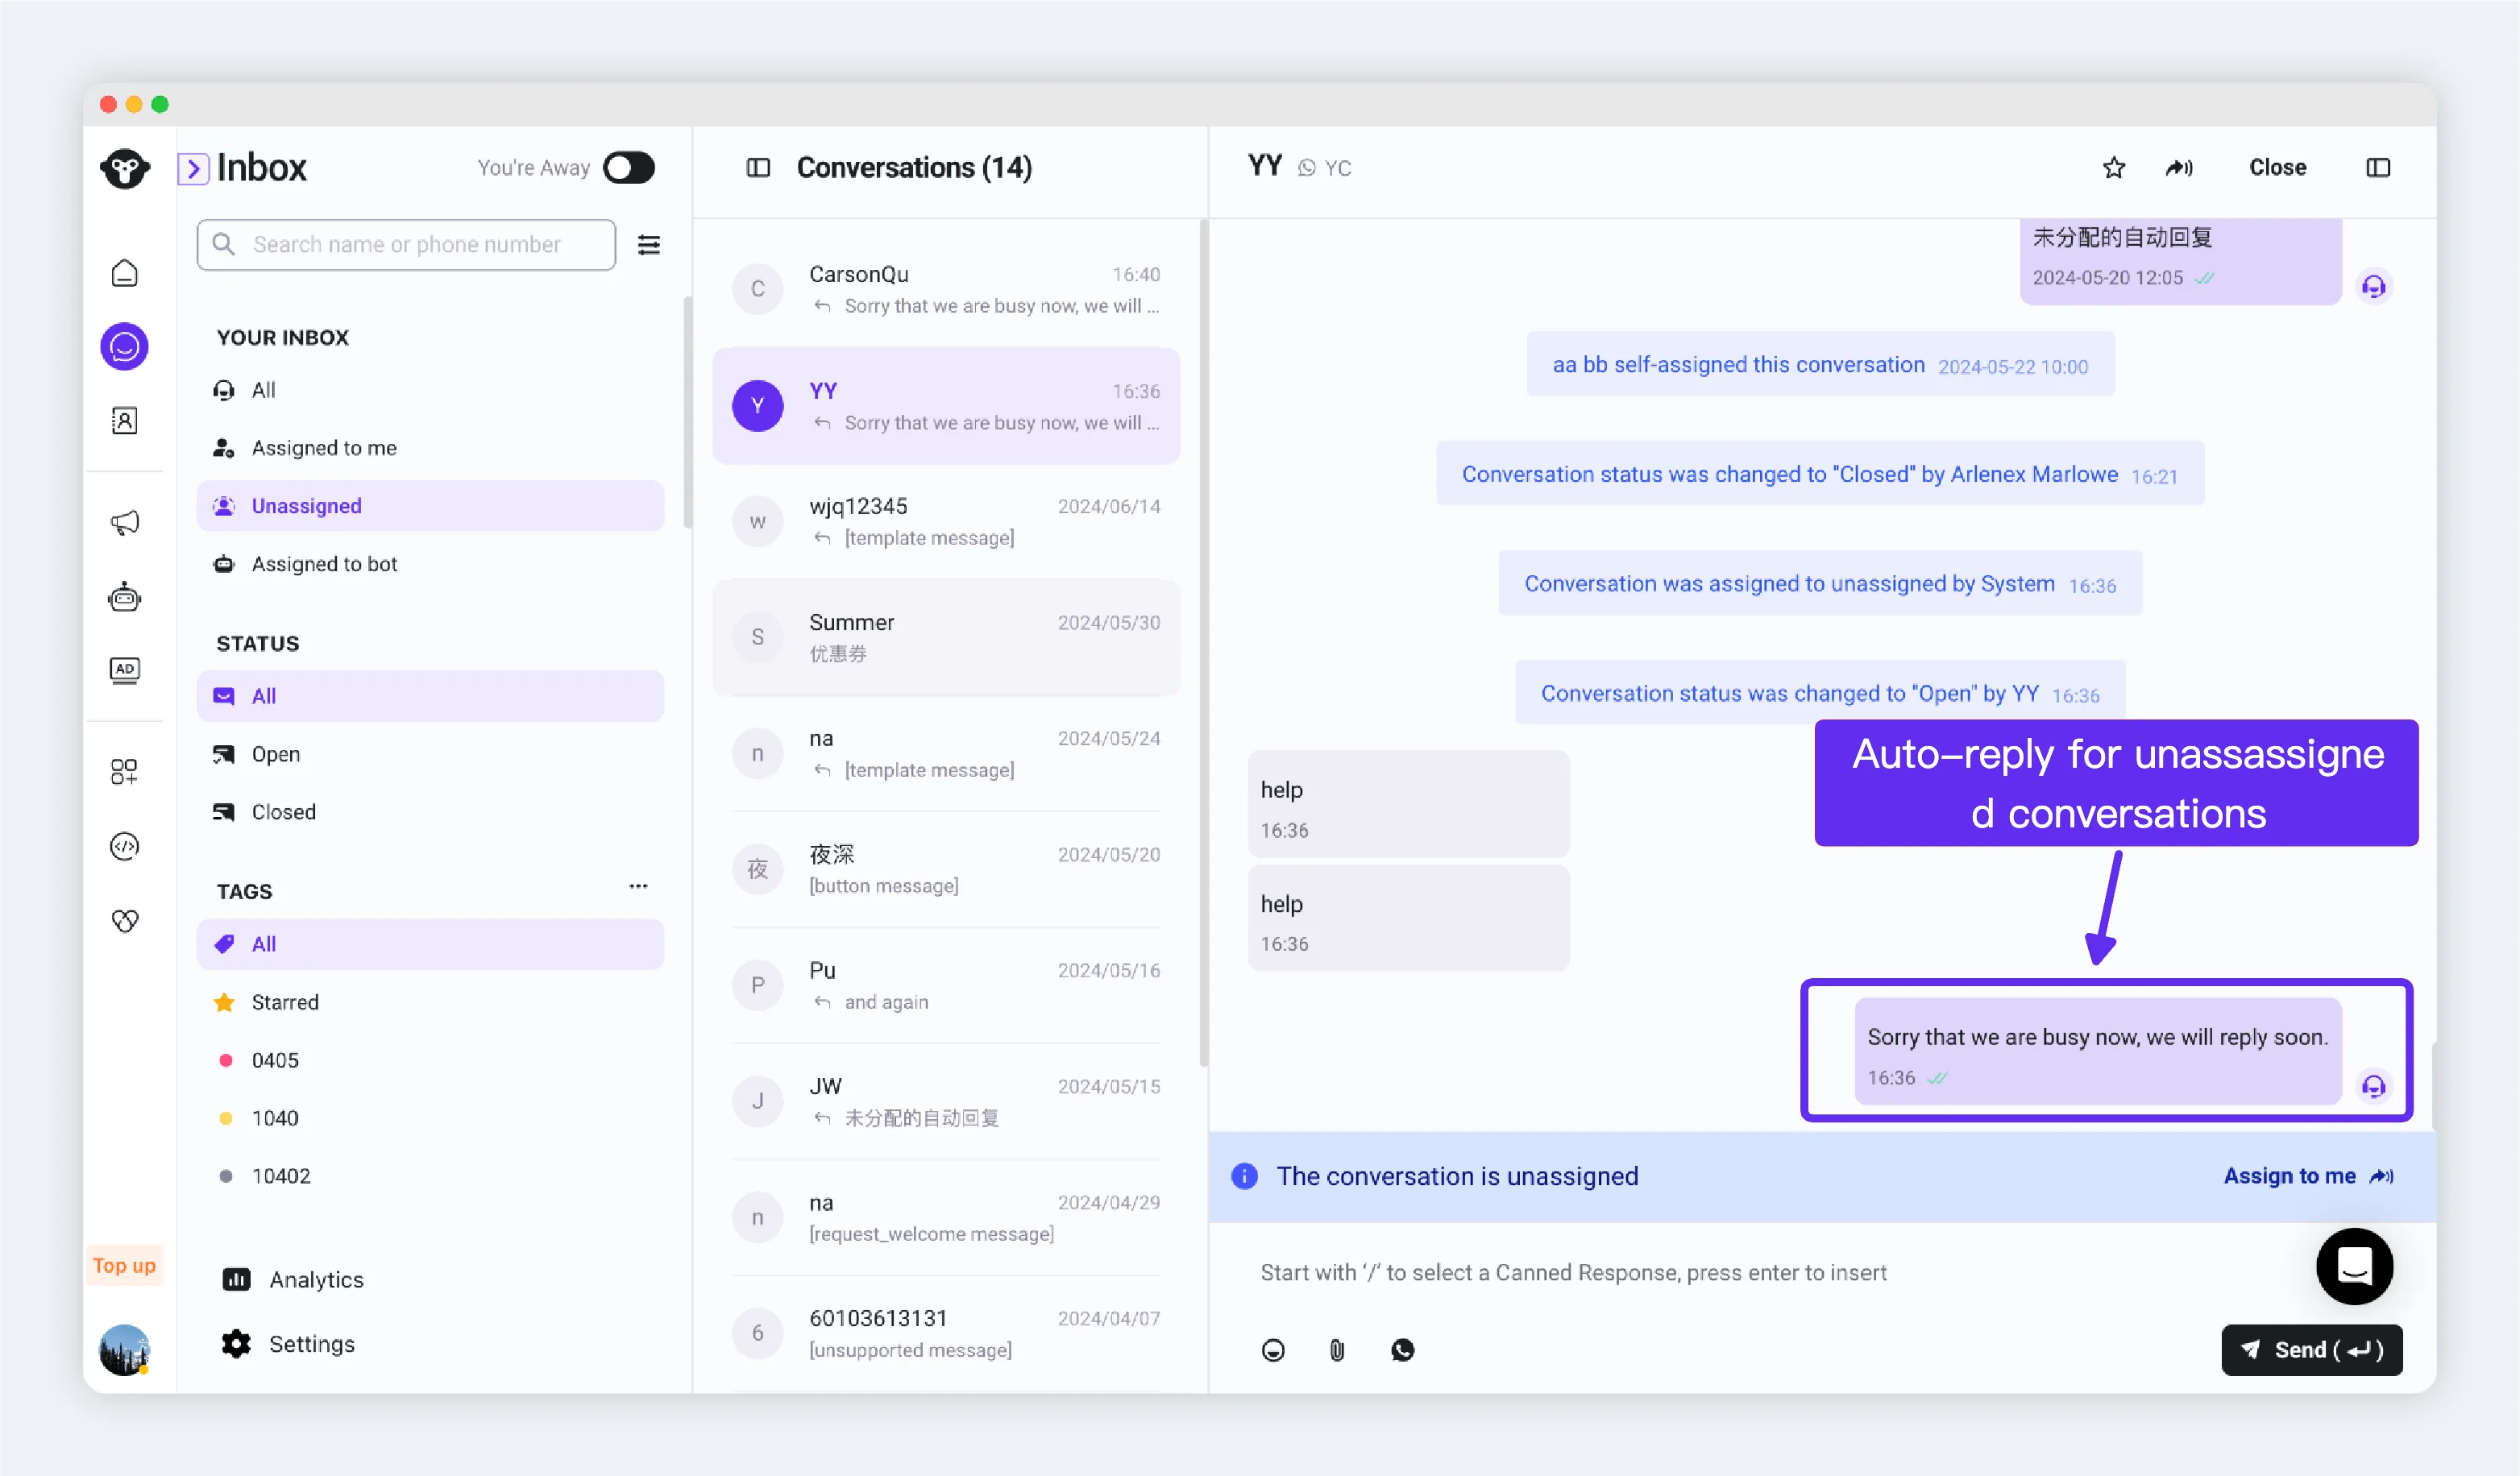Filter by Starred tag
Viewport: 2520px width, 1476px height.
tap(430, 1002)
